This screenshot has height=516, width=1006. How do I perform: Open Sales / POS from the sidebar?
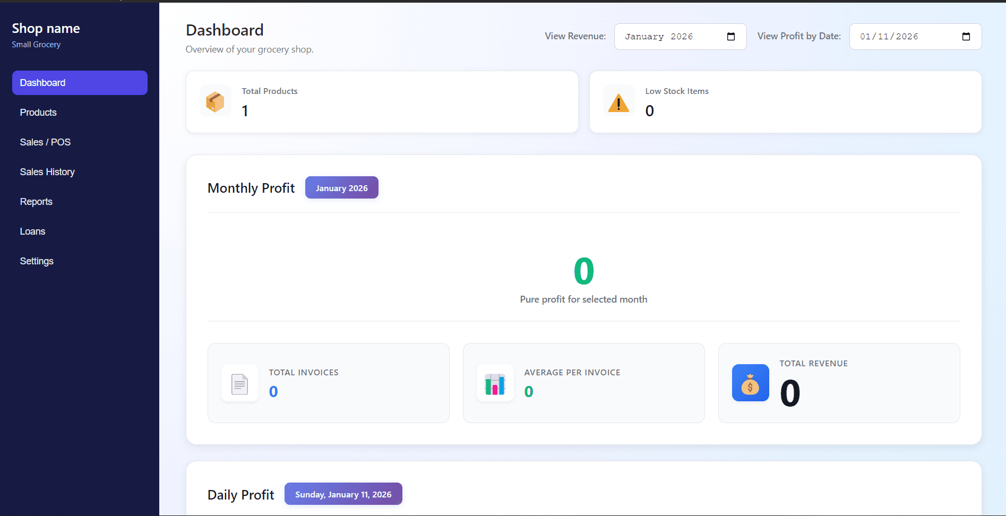coord(80,142)
